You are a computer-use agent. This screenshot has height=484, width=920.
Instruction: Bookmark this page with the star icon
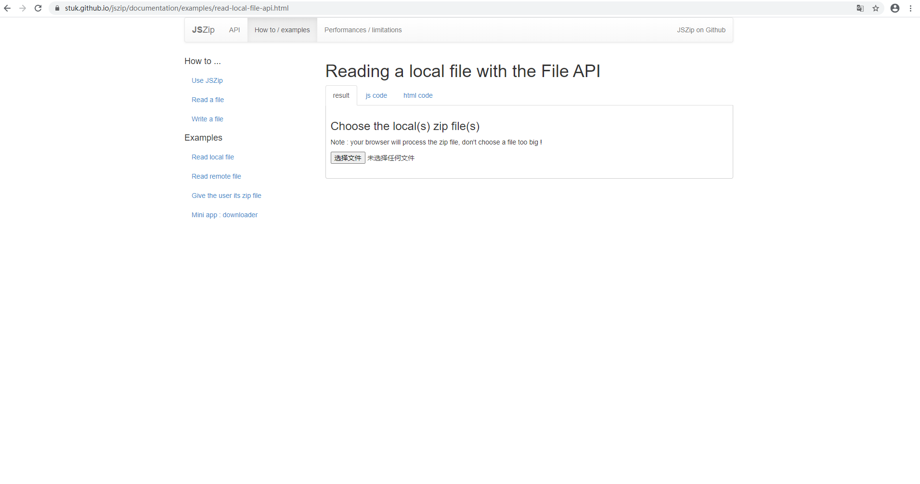coord(876,8)
